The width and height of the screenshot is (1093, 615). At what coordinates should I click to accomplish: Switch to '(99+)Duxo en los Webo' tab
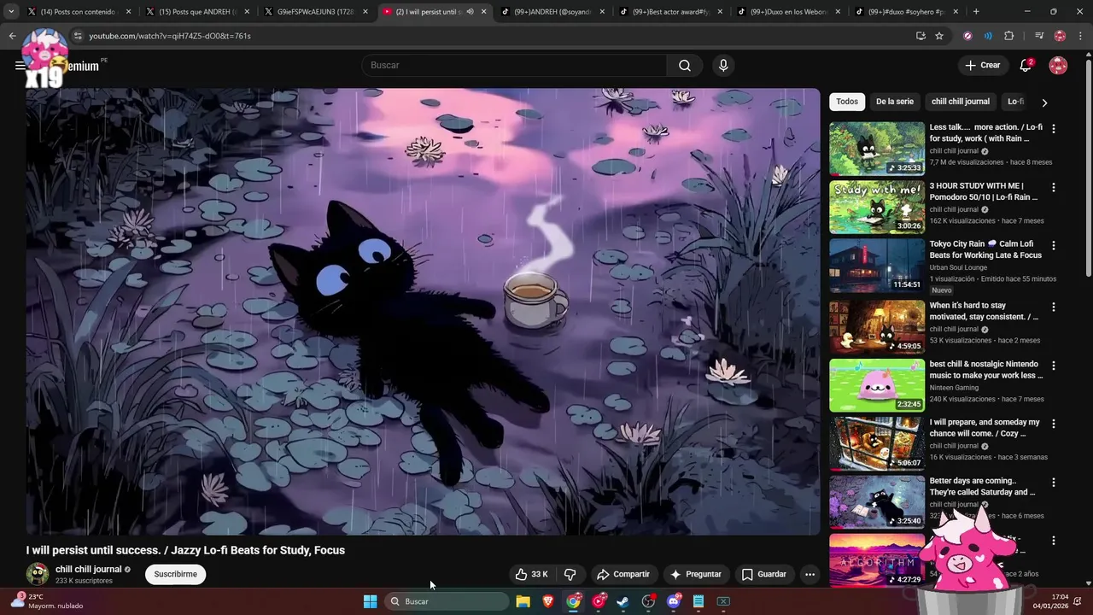pos(787,12)
